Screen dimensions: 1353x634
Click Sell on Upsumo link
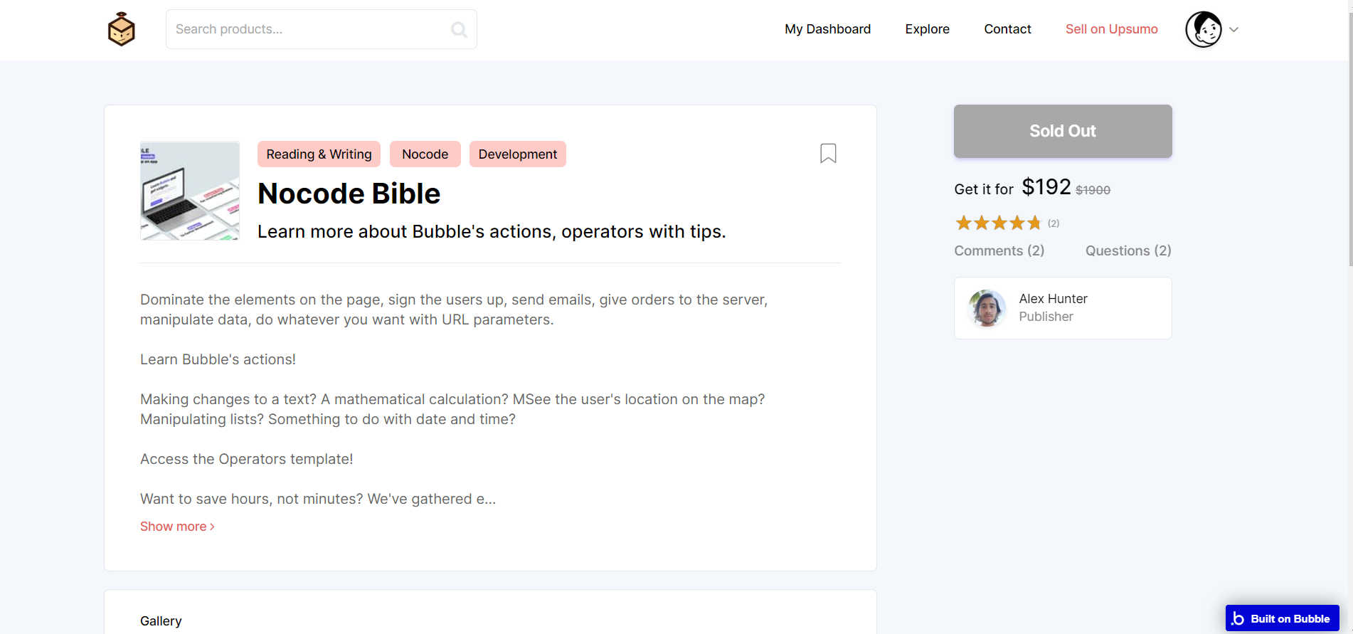[1111, 29]
